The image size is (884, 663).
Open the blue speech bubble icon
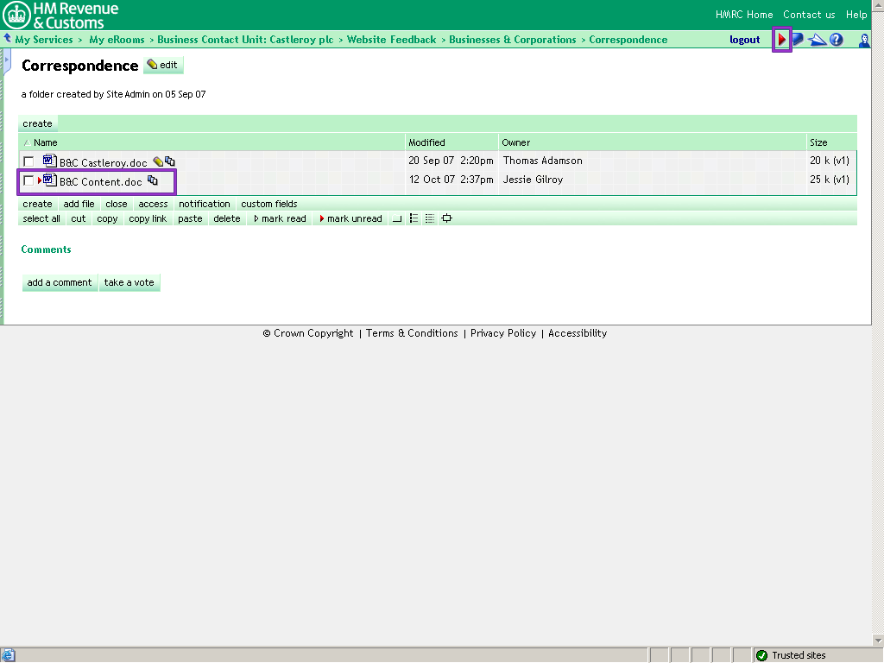pos(798,40)
